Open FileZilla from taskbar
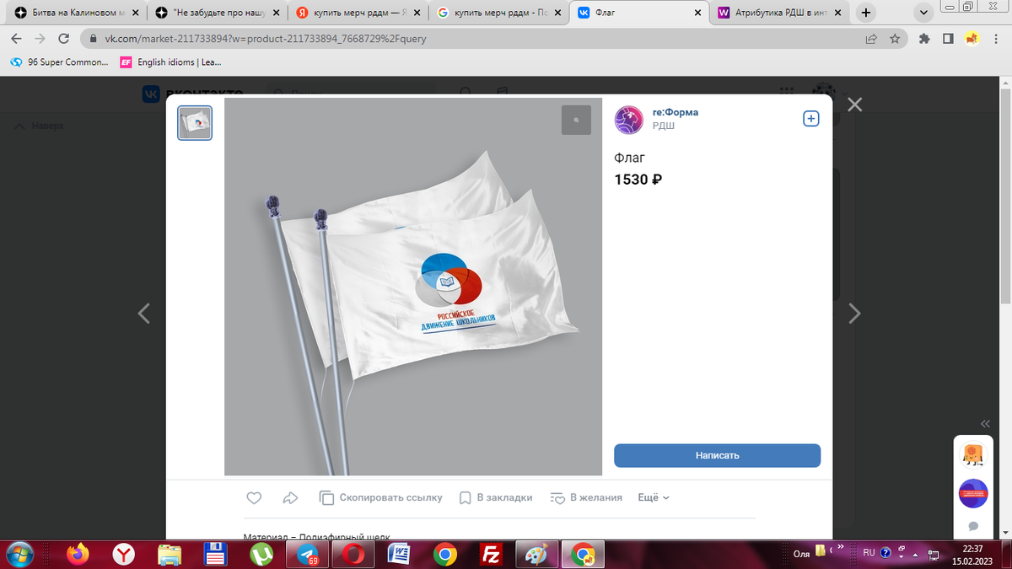This screenshot has width=1012, height=569. 490,554
